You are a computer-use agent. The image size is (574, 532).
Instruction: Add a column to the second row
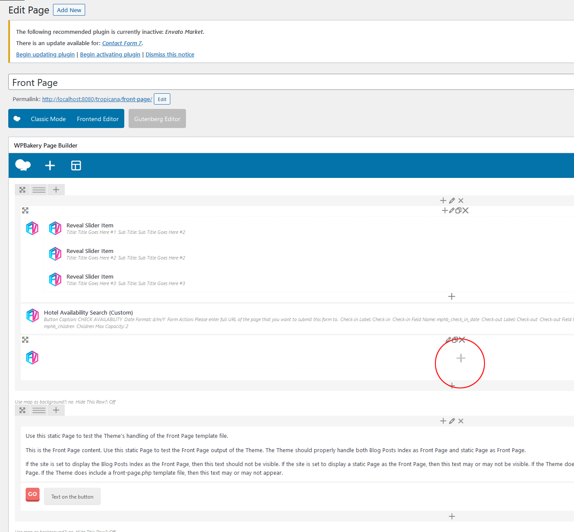click(x=56, y=410)
